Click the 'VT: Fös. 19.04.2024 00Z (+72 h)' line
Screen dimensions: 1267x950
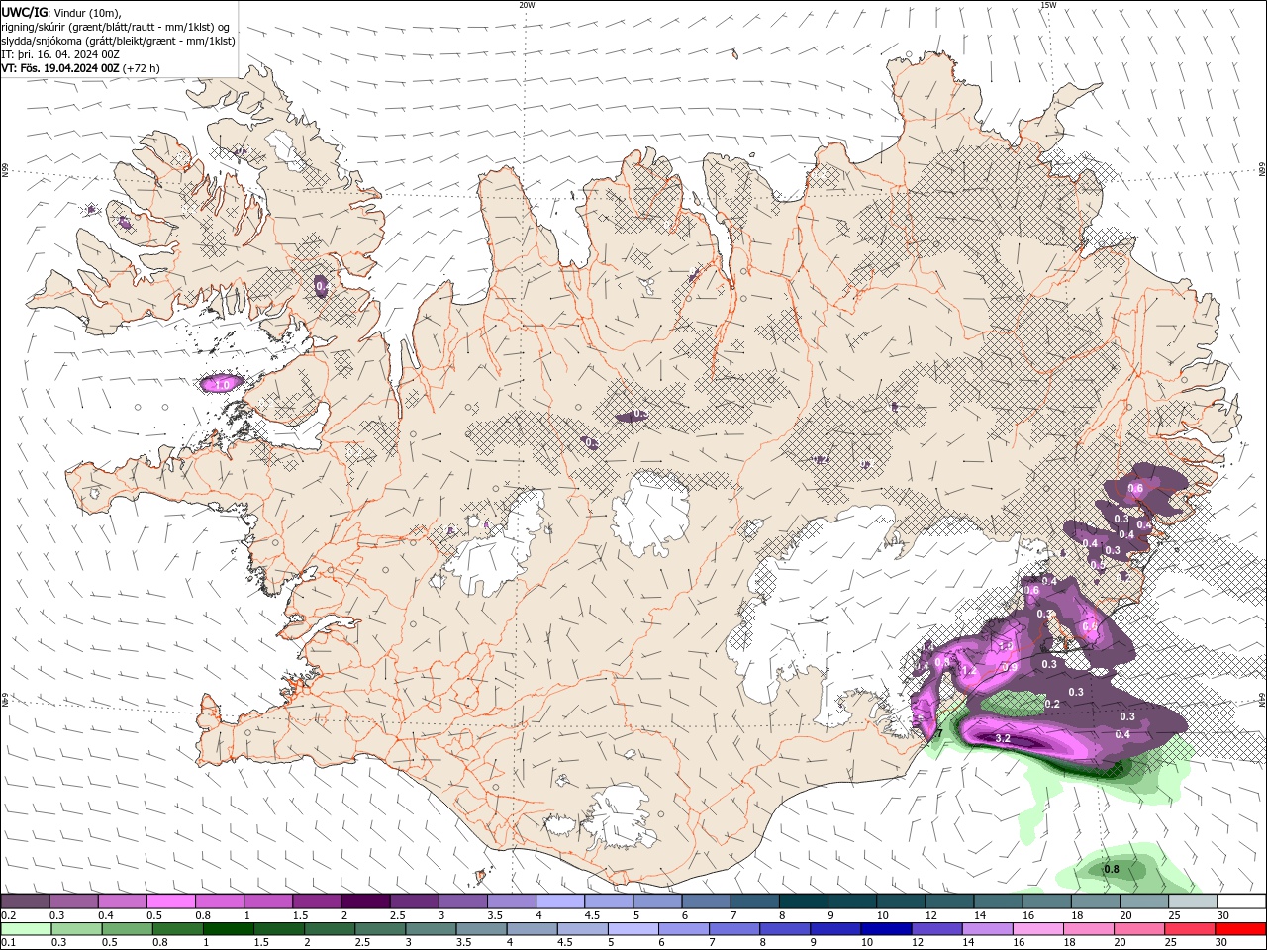[80, 68]
